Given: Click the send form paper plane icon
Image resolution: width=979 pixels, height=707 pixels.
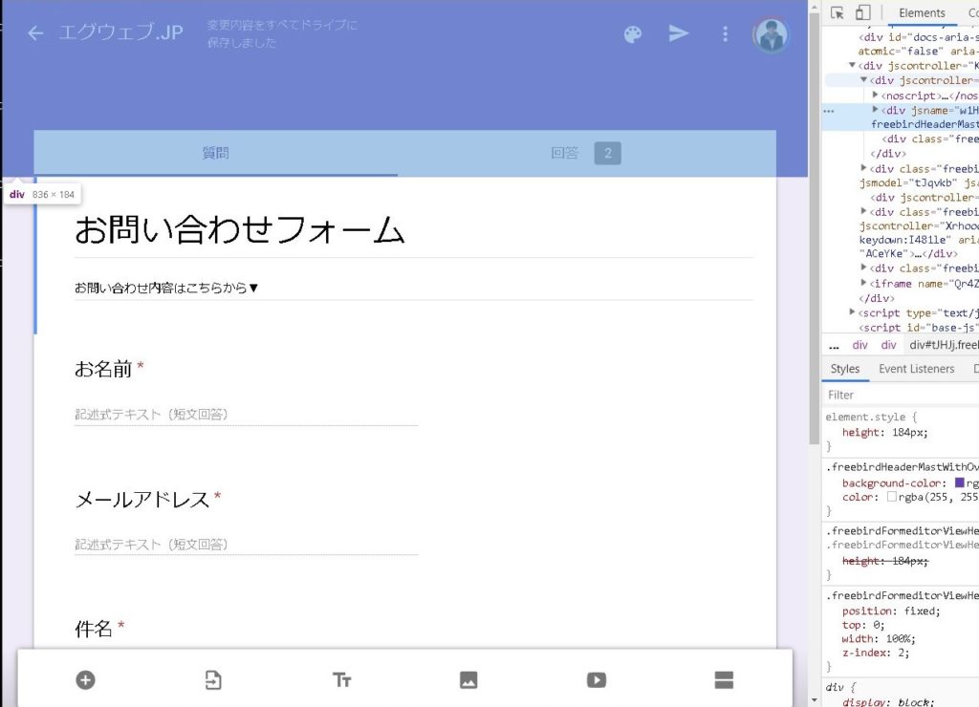Looking at the screenshot, I should (x=679, y=33).
